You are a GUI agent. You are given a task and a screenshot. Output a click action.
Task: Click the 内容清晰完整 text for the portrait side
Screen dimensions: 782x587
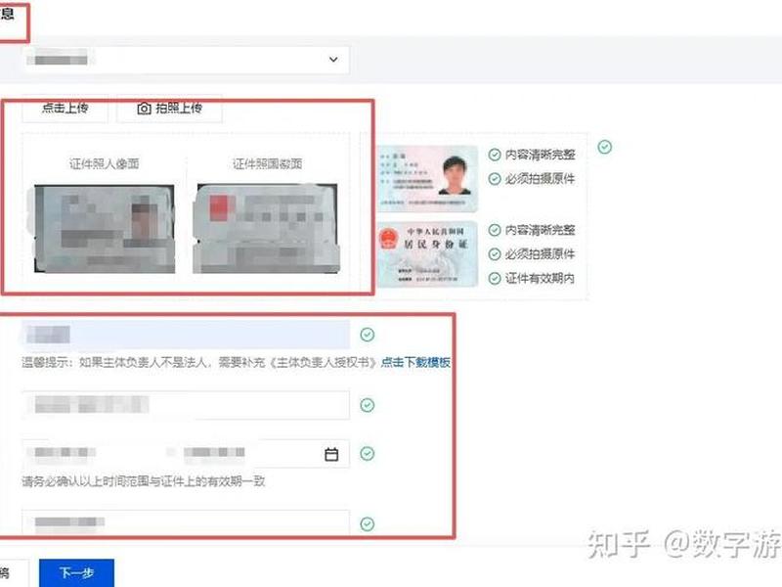point(541,155)
